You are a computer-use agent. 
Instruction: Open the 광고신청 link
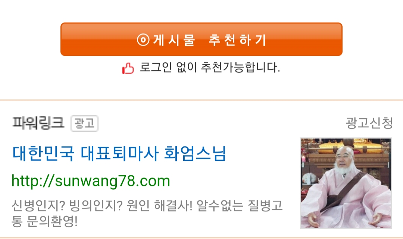(369, 123)
